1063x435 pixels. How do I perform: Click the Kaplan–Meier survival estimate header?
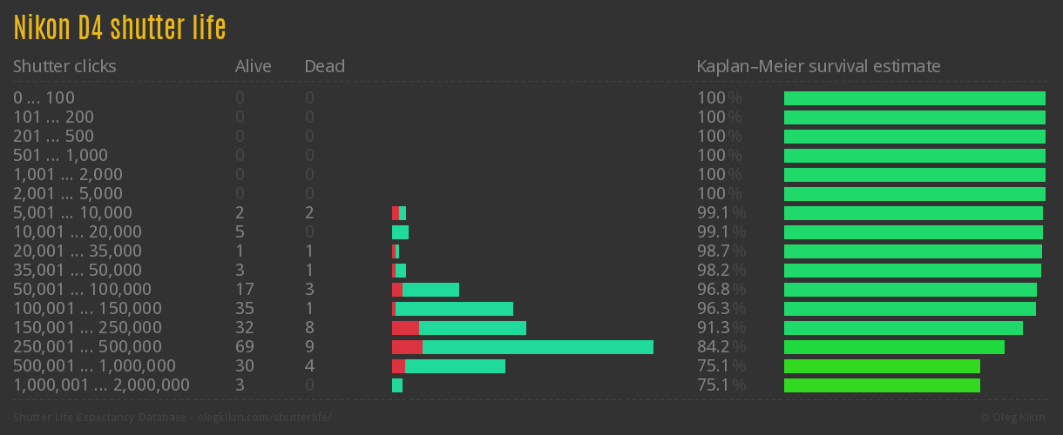[x=818, y=66]
